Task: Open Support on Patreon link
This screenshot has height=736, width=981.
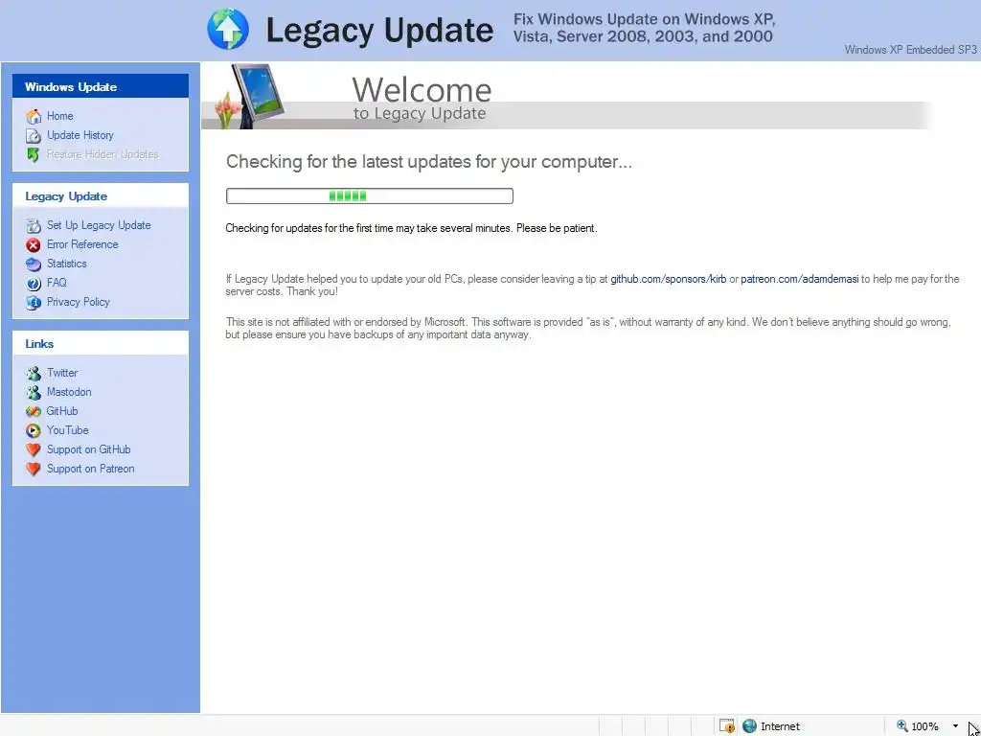Action: [91, 469]
